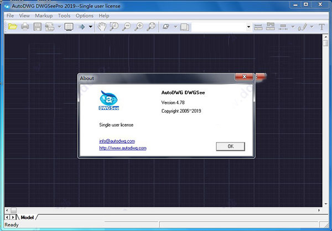The height and width of the screenshot is (231, 332).
Task: Click the full screen monitor icon
Action: pyautogui.click(x=69, y=27)
